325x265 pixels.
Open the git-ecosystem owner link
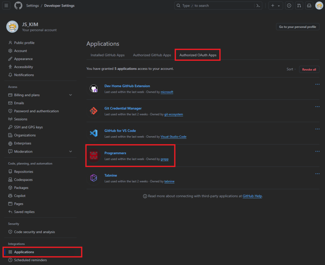(x=174, y=115)
